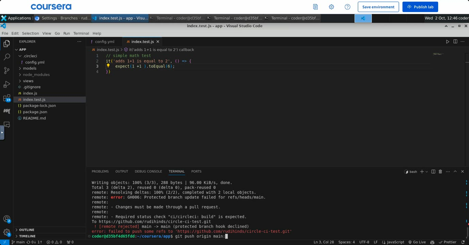Click Go Live in the status bar

(417, 242)
